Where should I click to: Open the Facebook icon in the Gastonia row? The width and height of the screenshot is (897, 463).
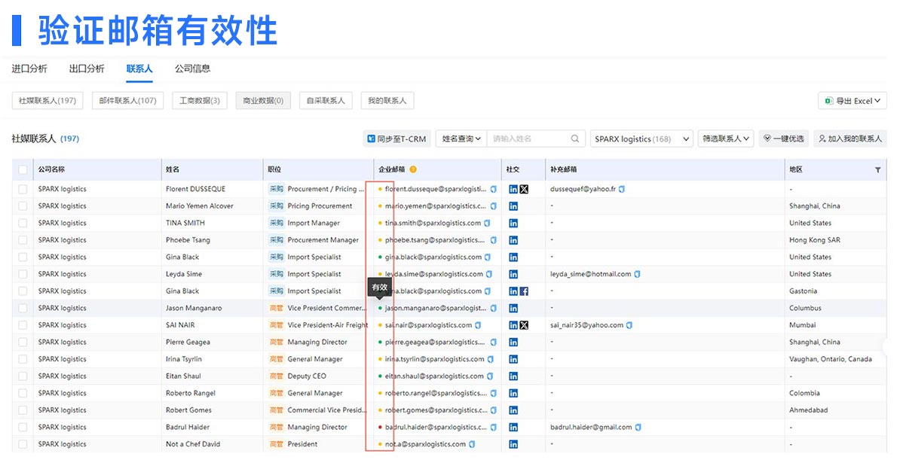click(x=524, y=291)
